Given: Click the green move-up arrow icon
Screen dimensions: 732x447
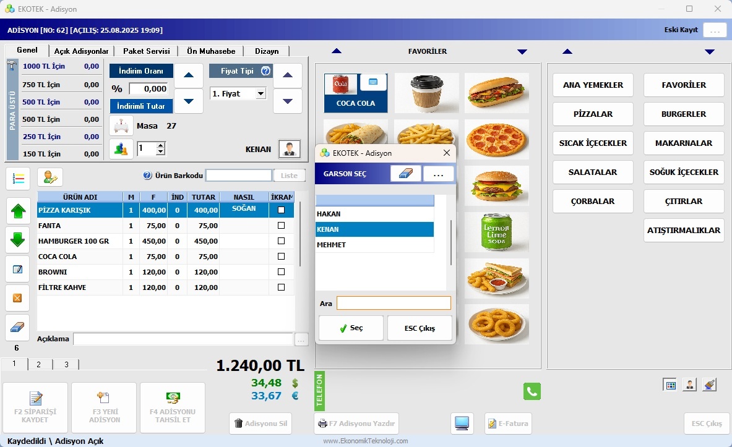Looking at the screenshot, I should (18, 211).
